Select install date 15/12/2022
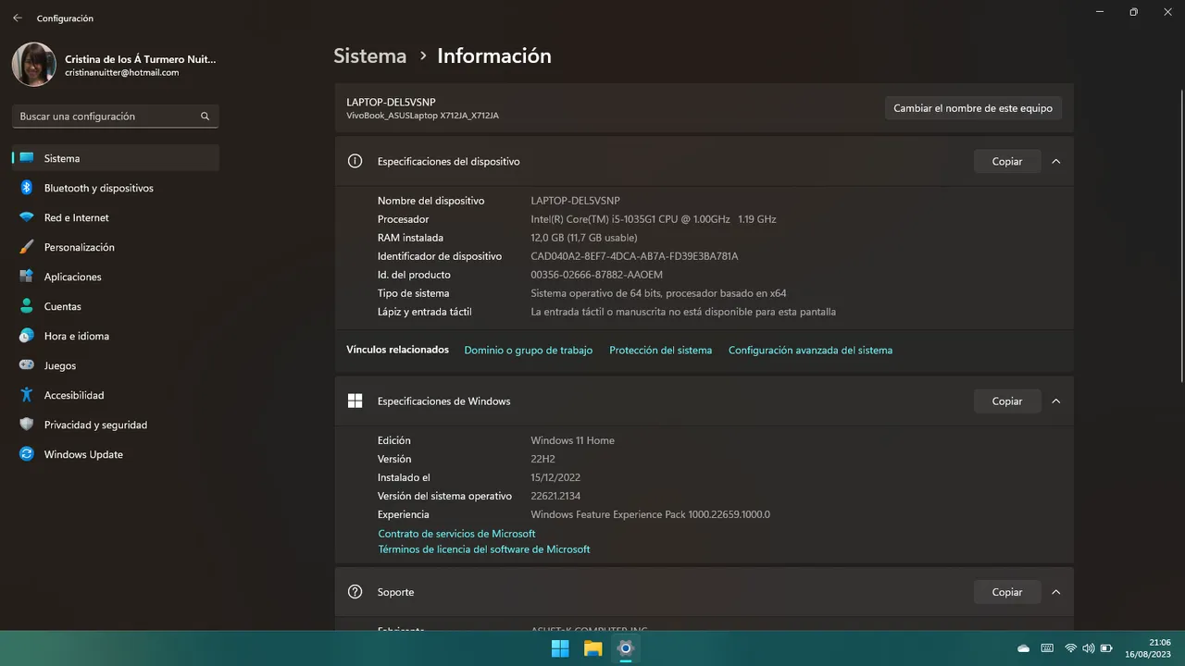The image size is (1185, 666). click(x=555, y=477)
